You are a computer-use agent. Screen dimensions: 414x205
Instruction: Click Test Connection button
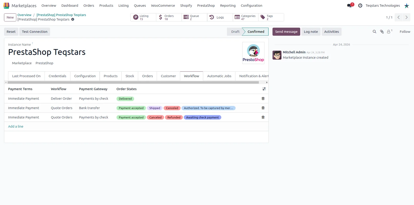click(35, 31)
